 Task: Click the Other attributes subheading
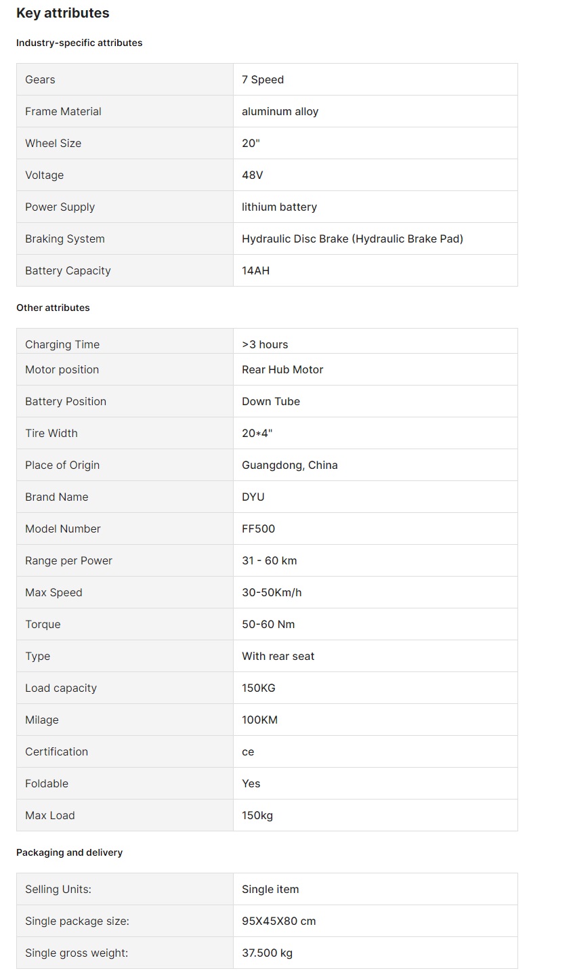53,308
